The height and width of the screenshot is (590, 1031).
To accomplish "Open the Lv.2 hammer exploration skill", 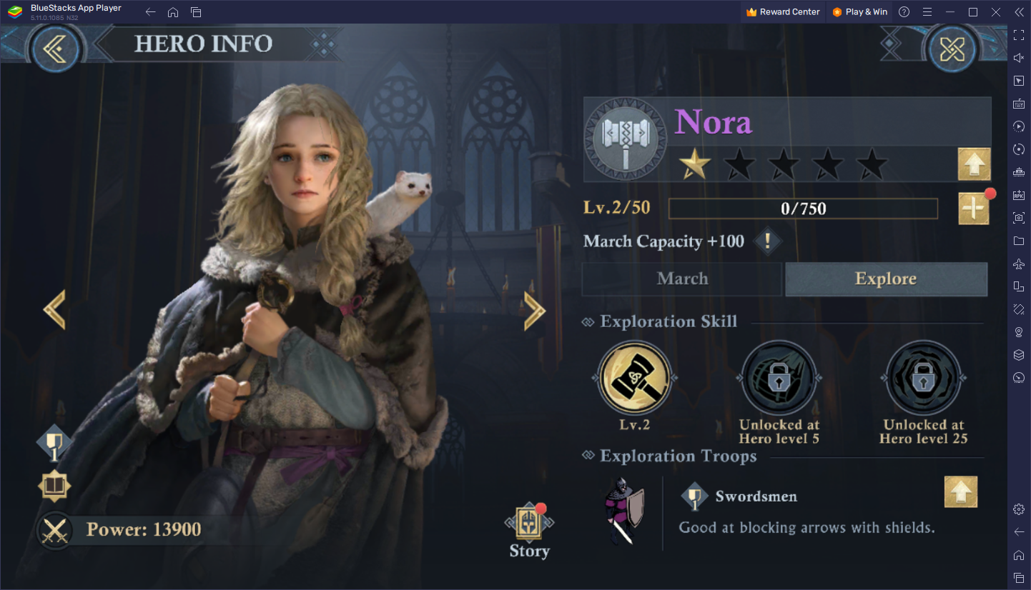I will [634, 378].
